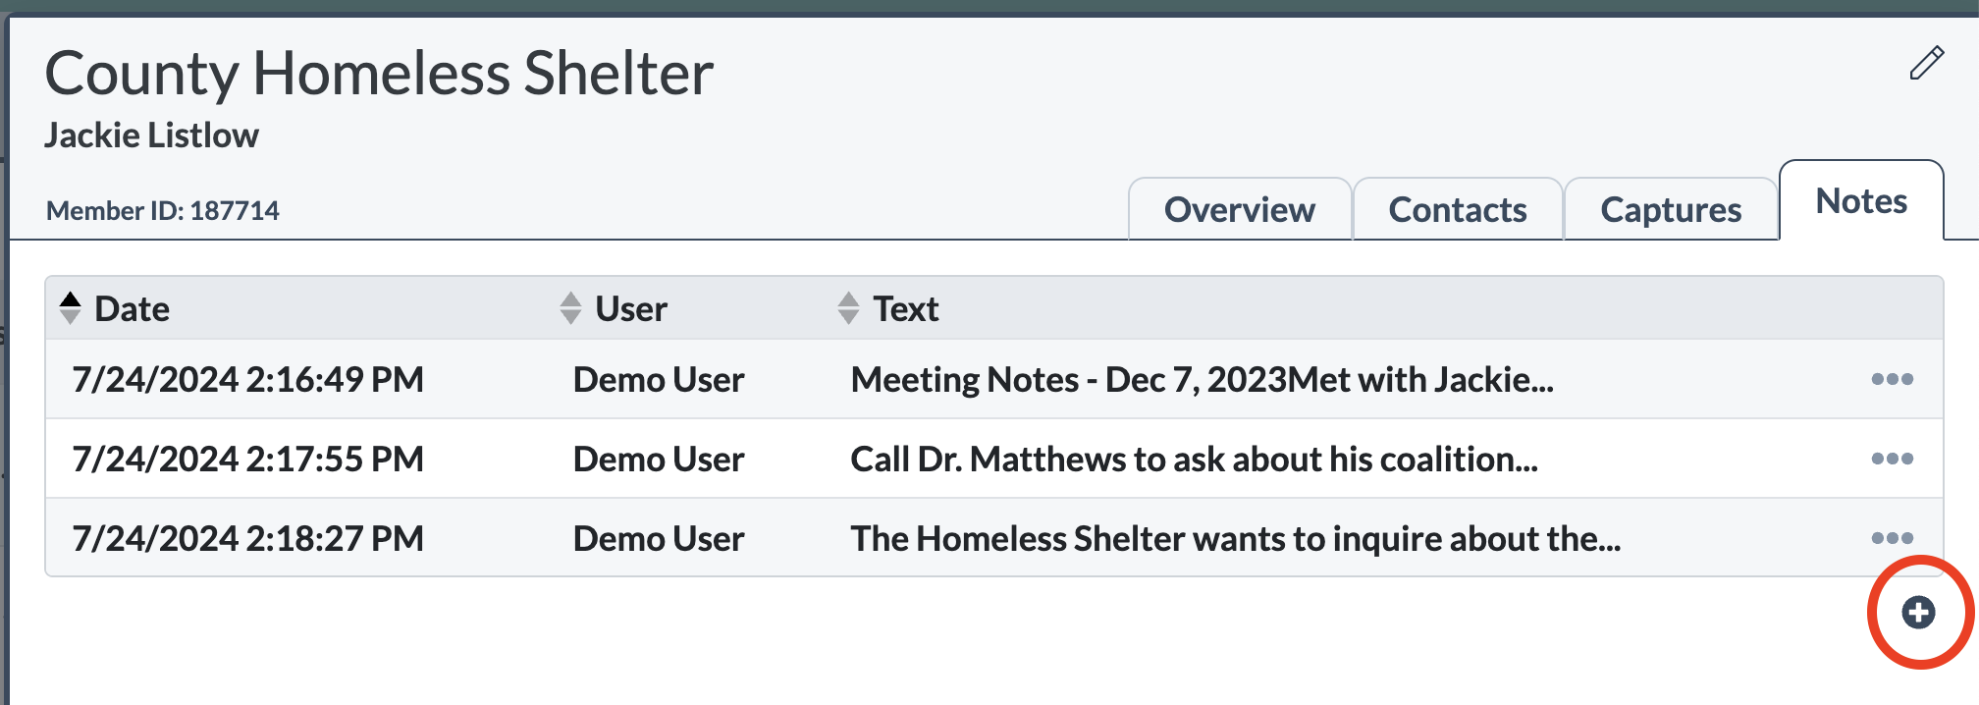The image size is (1979, 705).
Task: Sort notes using Text column arrows
Action: [x=848, y=308]
